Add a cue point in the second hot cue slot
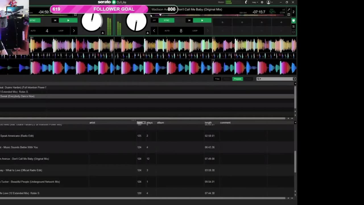Viewport: 364px width, 205px height. (242, 22)
